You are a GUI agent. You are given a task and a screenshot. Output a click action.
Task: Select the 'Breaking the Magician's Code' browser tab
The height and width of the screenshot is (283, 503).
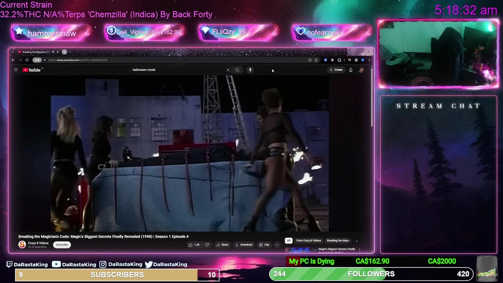pos(36,52)
